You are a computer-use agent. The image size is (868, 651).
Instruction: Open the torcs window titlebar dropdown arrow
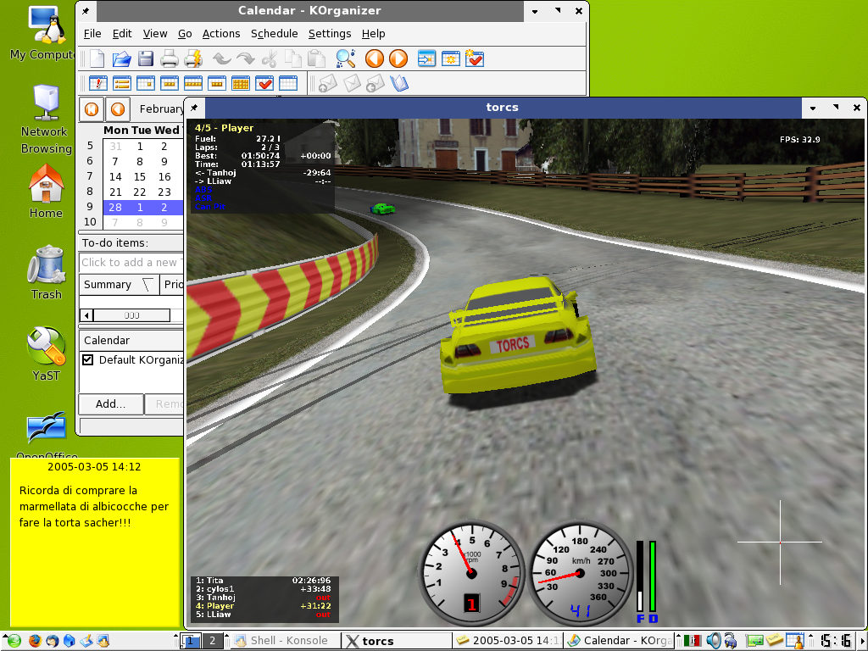[812, 108]
